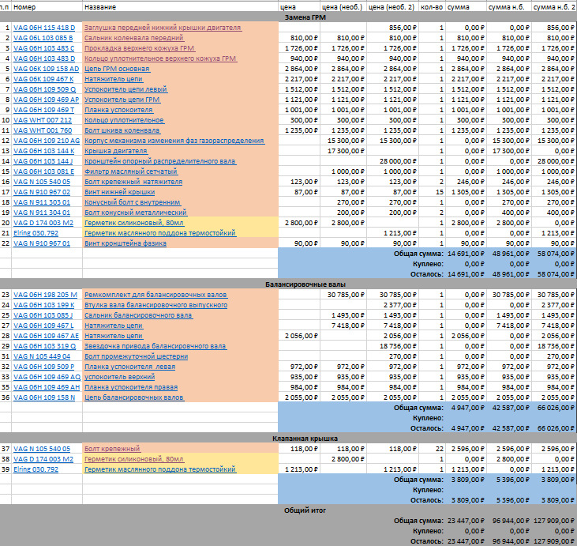Open link VAG 06H 103 081 E
Screen dimensions: 577x546
[x=43, y=171]
